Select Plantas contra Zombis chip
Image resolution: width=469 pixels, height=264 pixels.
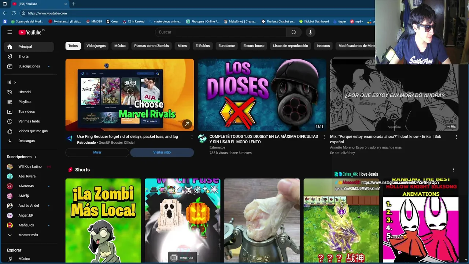[x=151, y=46]
